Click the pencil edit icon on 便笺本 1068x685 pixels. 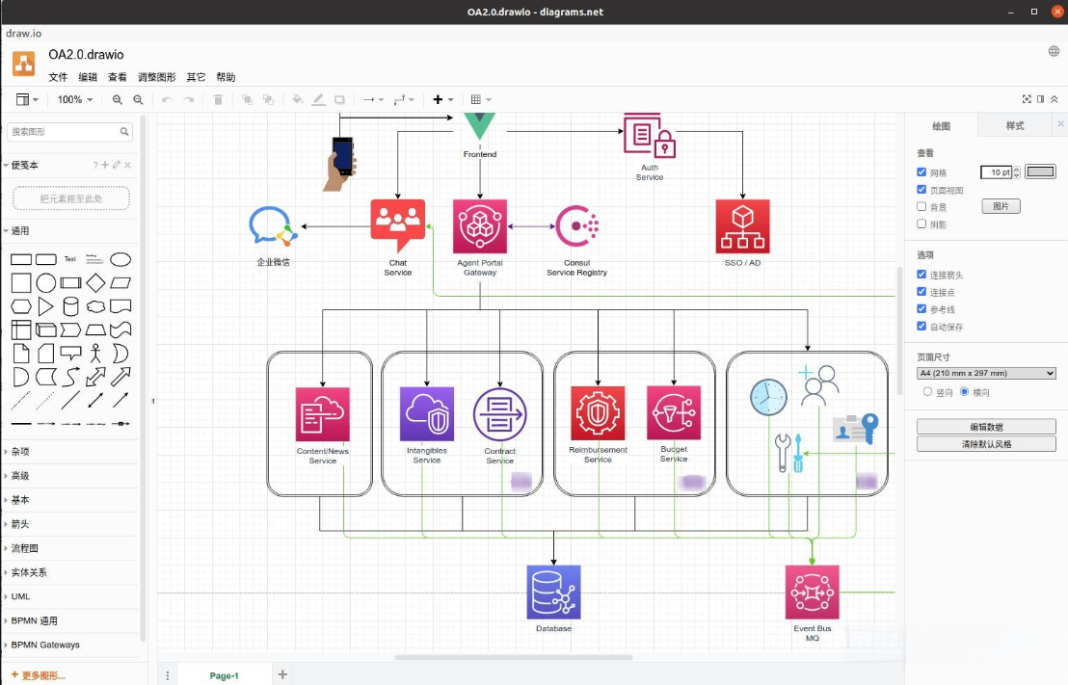[114, 165]
